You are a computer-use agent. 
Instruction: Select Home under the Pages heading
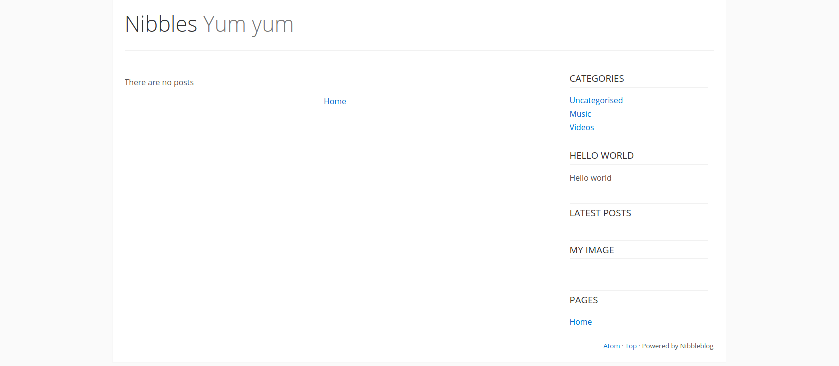point(580,322)
